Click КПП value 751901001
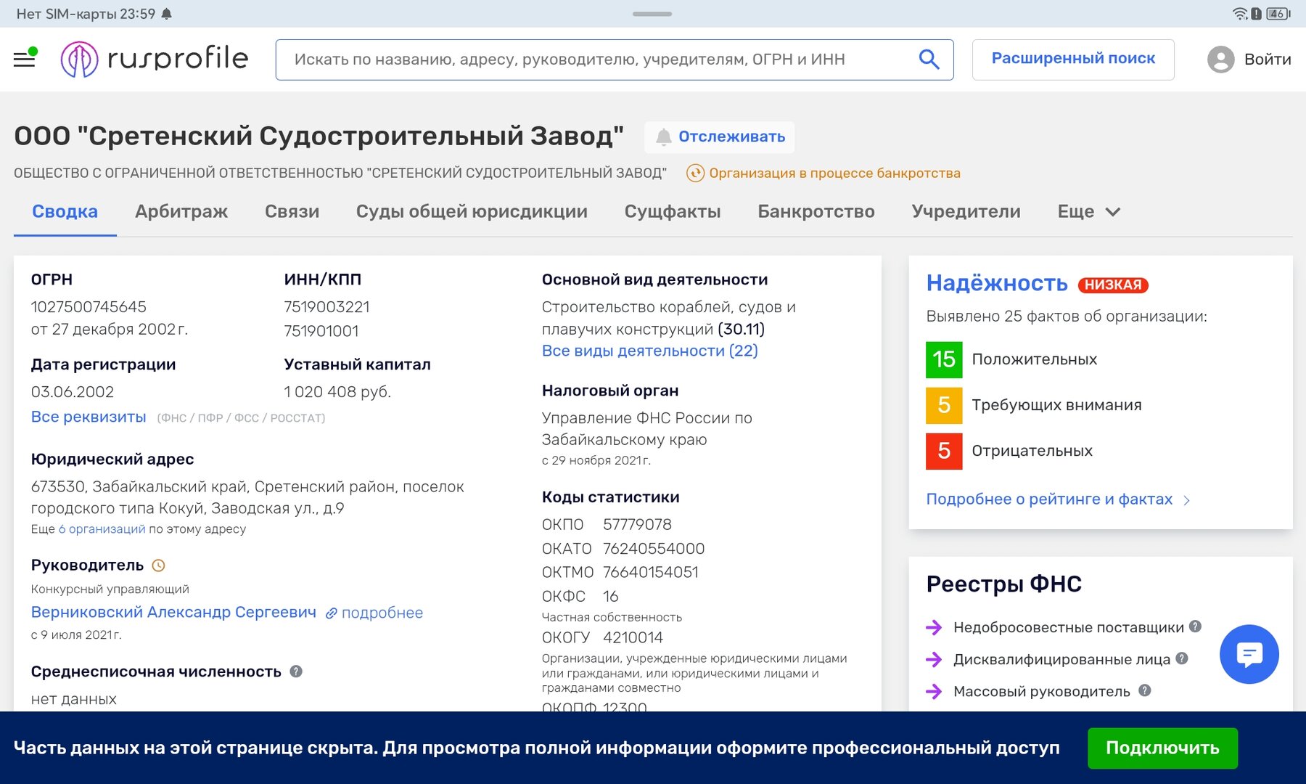The width and height of the screenshot is (1306, 784). (x=321, y=331)
